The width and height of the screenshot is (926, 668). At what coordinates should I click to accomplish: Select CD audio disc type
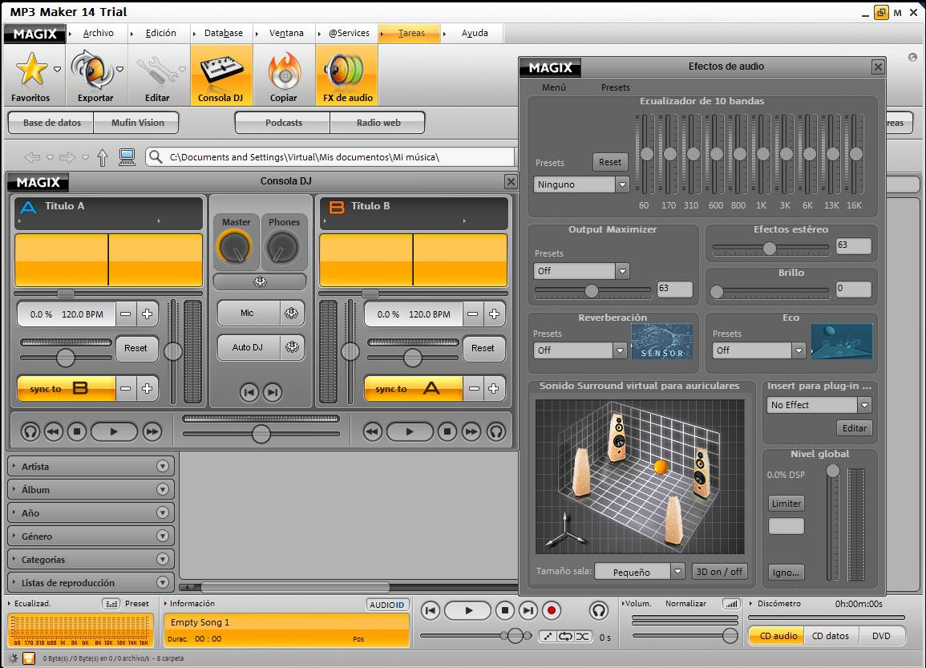coord(777,636)
